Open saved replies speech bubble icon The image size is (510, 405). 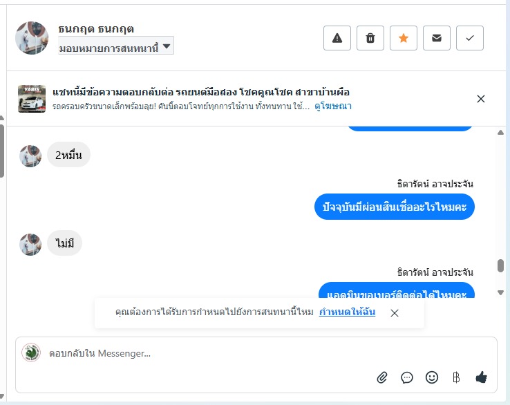click(407, 377)
